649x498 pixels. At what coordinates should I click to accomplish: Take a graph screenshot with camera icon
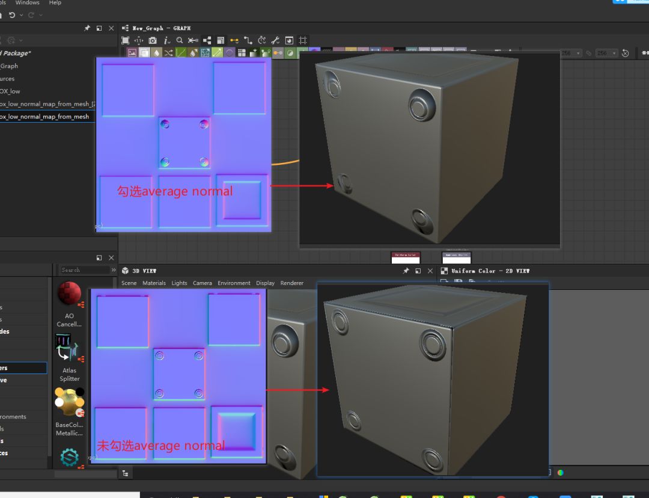coord(153,40)
